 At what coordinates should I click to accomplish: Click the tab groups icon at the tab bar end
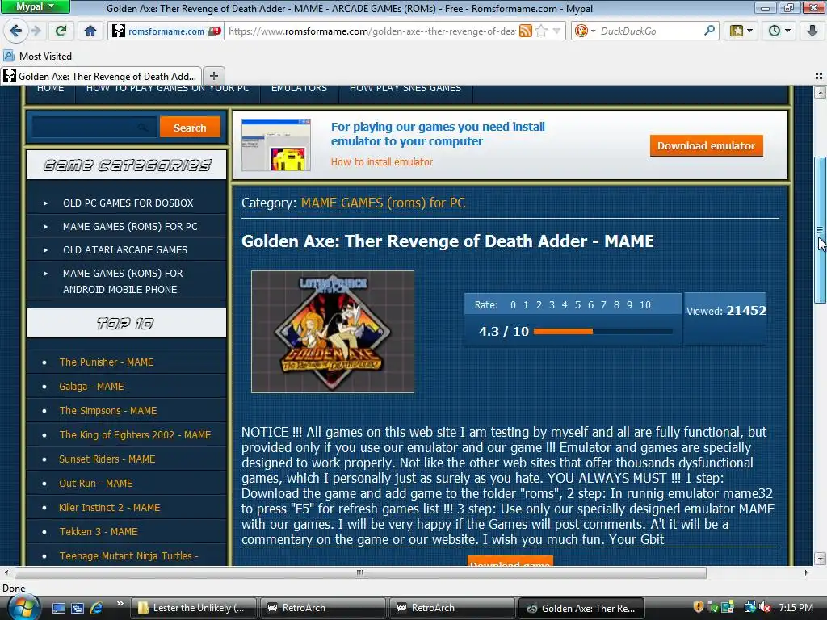click(x=819, y=76)
